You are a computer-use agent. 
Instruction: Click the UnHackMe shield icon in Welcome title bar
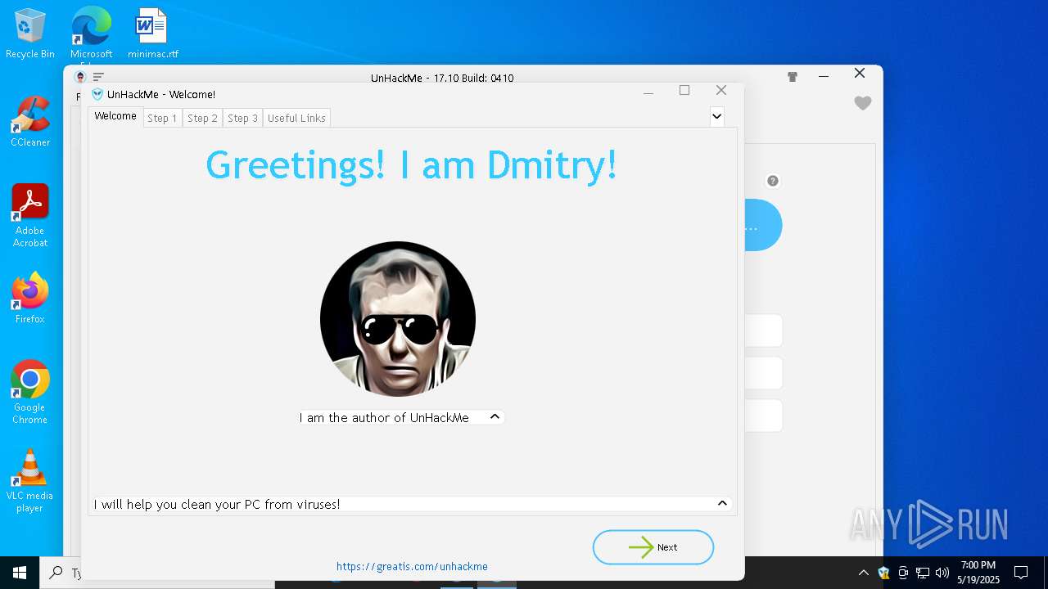pos(97,94)
